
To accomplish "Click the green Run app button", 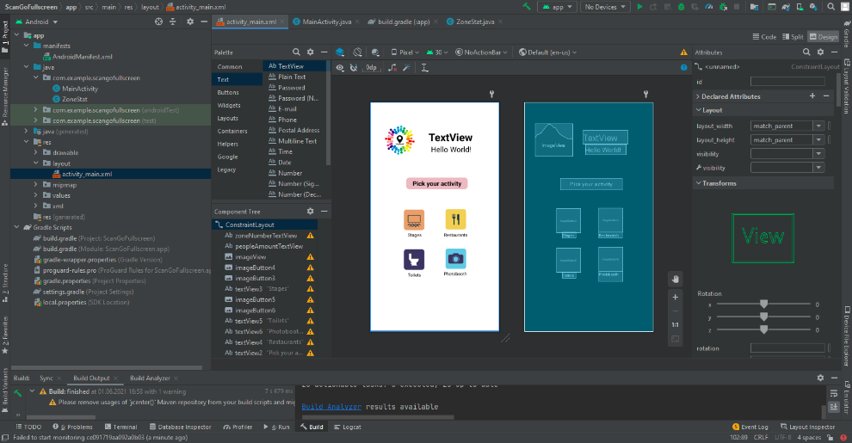I will pyautogui.click(x=639, y=7).
